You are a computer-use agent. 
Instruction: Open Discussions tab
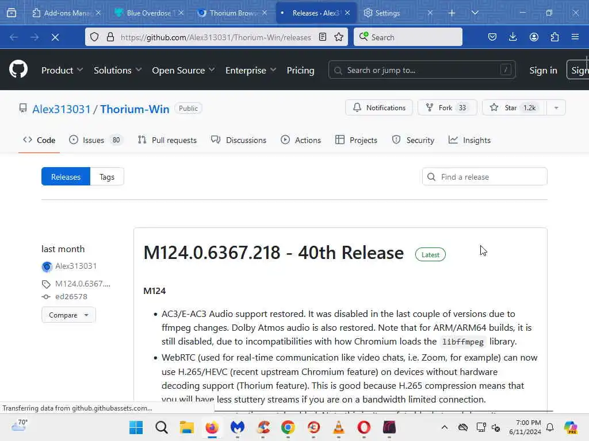(239, 140)
